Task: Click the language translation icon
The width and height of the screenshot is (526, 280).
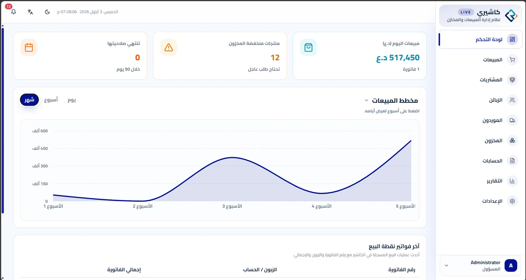Action: 30,12
